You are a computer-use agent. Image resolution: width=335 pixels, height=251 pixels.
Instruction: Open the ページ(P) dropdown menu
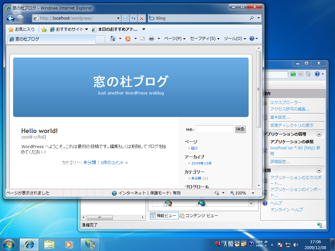click(173, 38)
